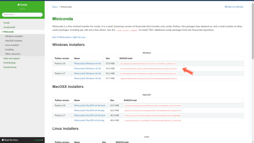Open Other resources sidebar entry
Screen dimensions: 254x143
[x=13, y=54]
